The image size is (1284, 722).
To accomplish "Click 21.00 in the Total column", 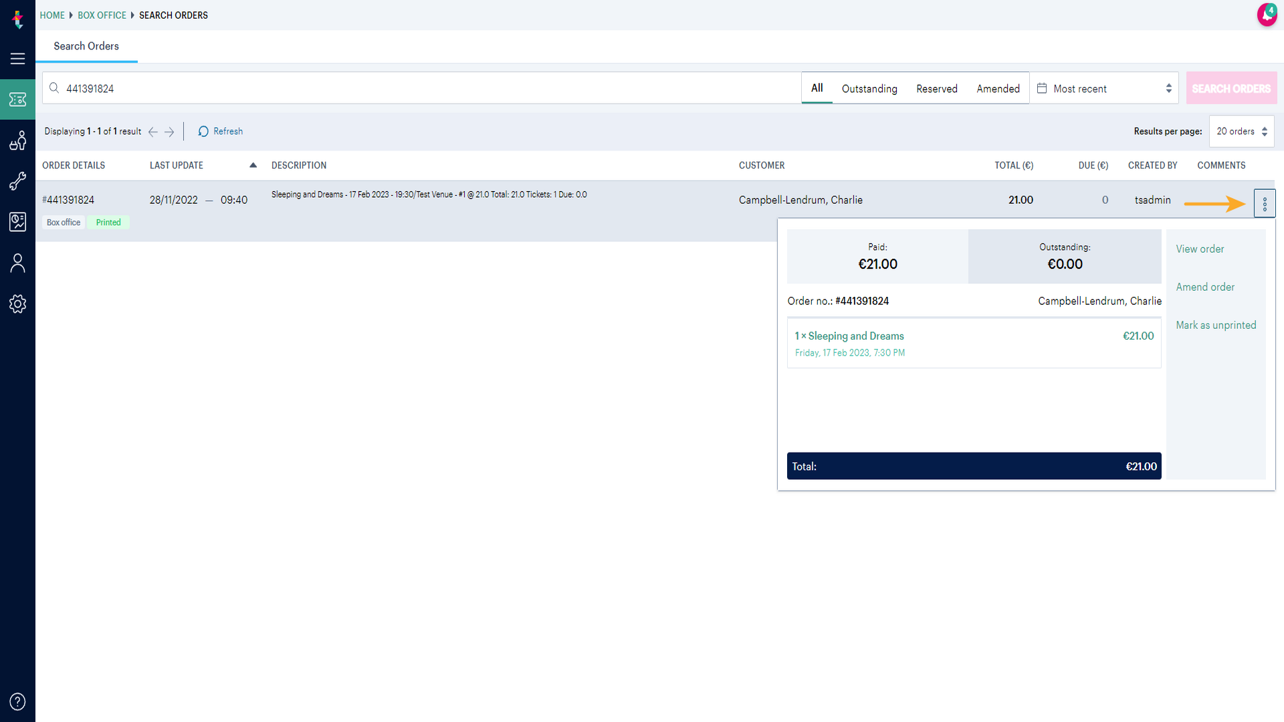I will click(x=1021, y=200).
